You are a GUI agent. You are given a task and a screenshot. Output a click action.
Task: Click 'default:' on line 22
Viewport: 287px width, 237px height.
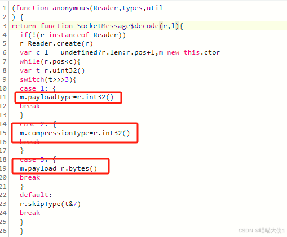tap(36, 195)
